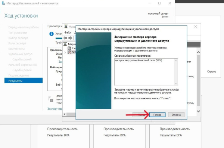Click the Готово button in the wizard

pos(157,115)
